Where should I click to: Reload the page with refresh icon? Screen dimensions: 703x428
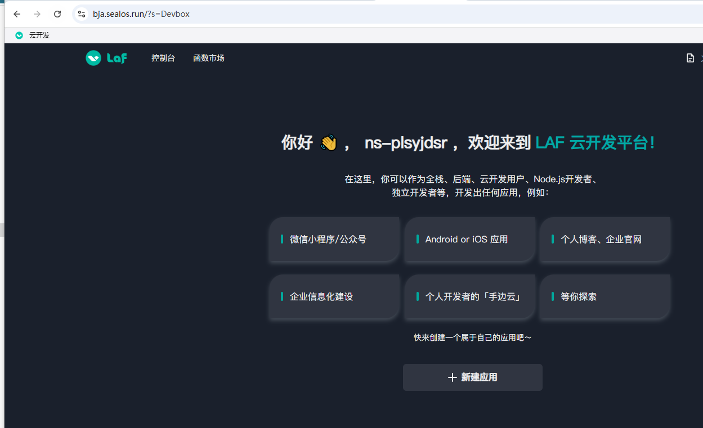tap(57, 14)
